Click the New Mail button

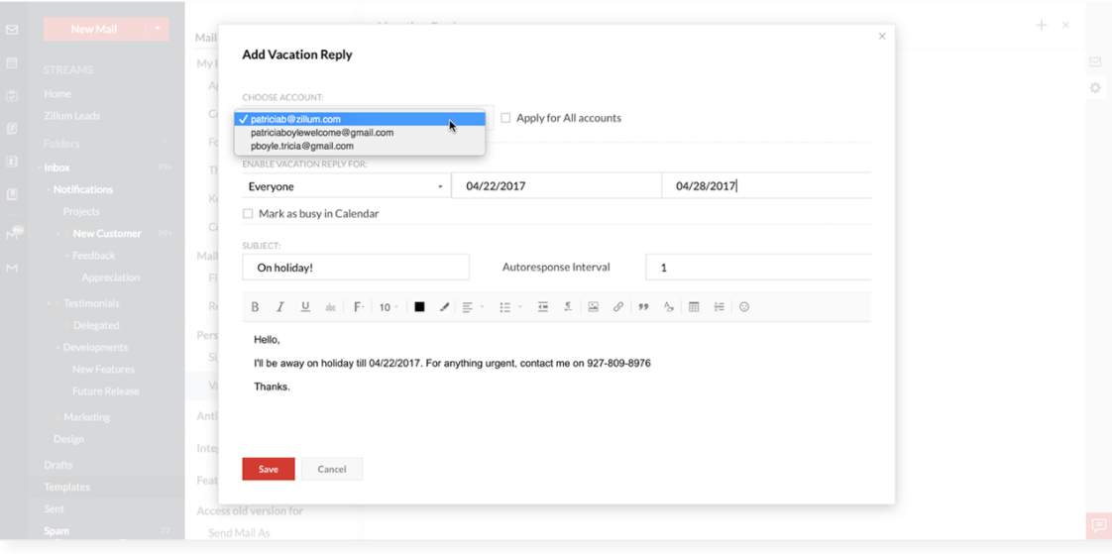93,29
